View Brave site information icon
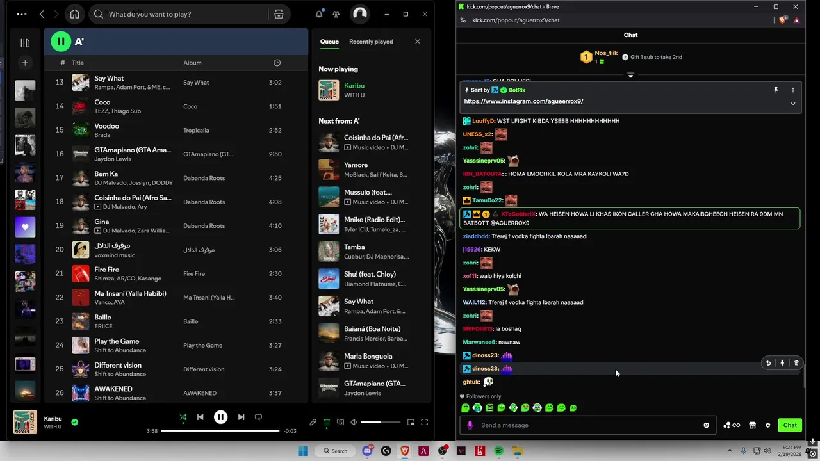This screenshot has height=461, width=820. point(463,20)
